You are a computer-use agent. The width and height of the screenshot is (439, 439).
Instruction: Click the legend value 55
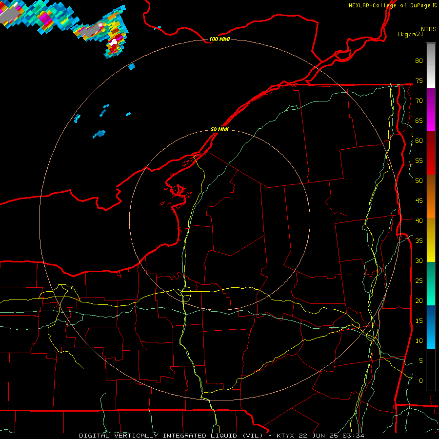point(419,160)
